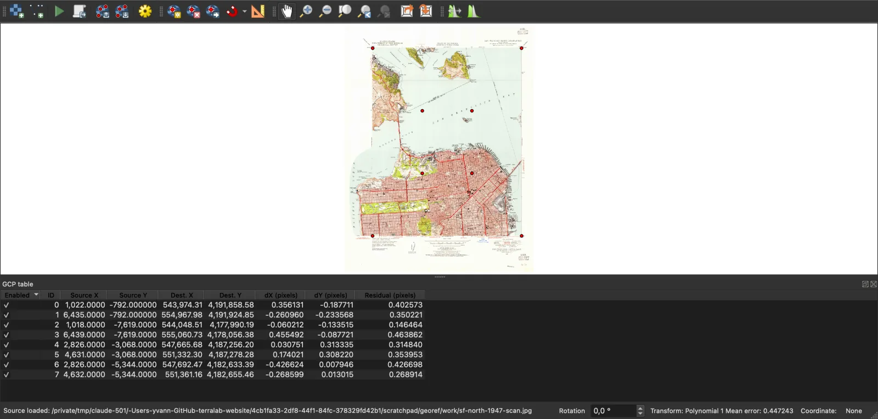Select dX cell 0.030751

point(280,345)
